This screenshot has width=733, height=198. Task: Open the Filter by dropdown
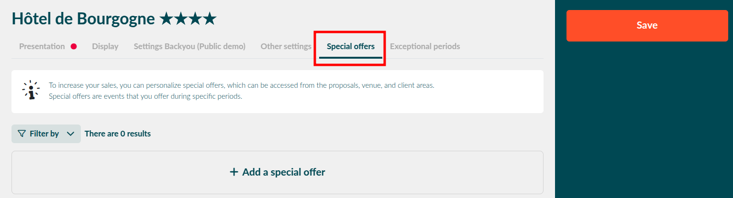[46, 134]
